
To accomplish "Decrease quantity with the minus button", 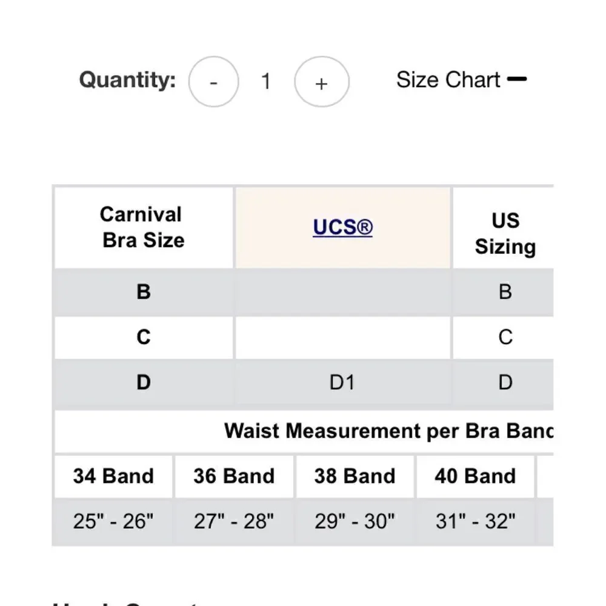I will tap(213, 82).
